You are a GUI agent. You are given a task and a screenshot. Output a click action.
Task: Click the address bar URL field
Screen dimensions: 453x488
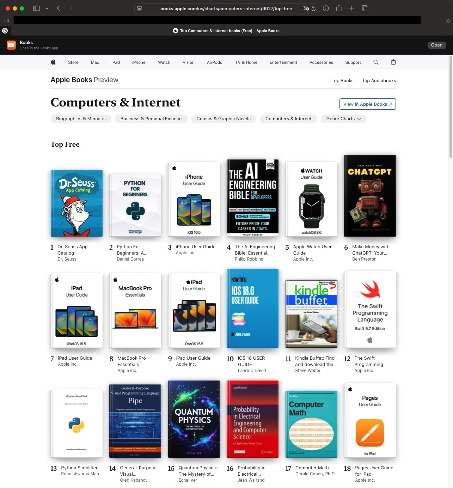pyautogui.click(x=226, y=8)
